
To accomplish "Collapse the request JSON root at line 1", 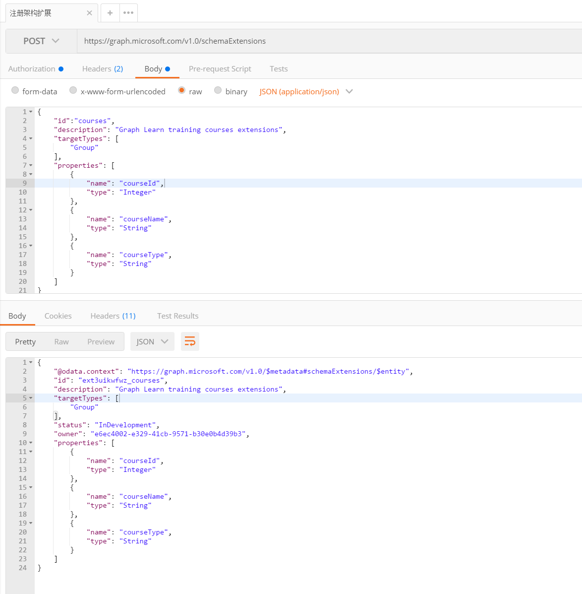I will point(31,112).
